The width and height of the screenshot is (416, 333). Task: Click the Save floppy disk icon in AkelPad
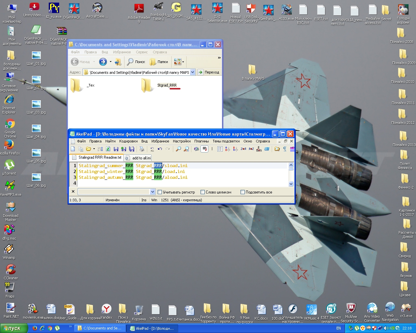tap(116, 149)
